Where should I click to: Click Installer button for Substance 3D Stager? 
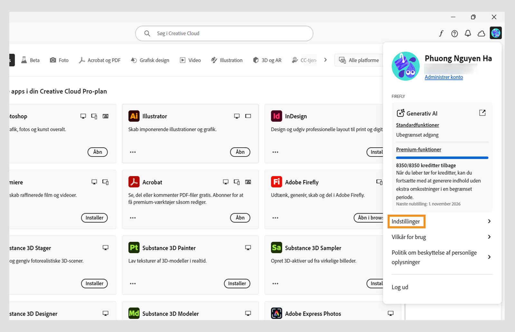[x=94, y=283]
